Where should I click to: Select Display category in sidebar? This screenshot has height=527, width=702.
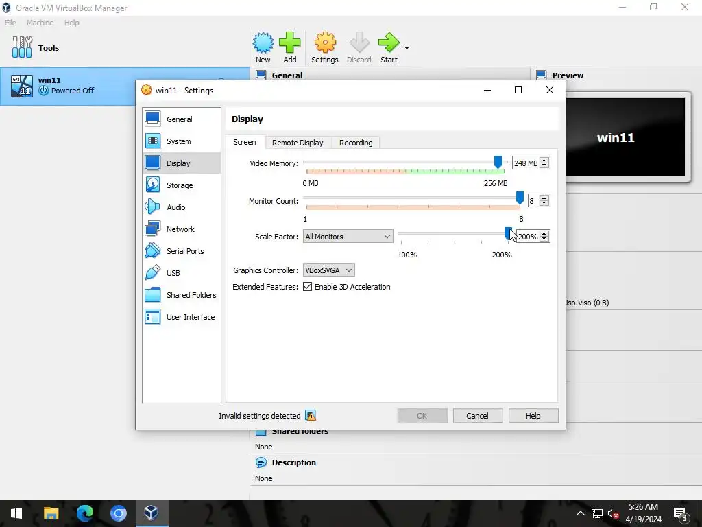coord(182,163)
